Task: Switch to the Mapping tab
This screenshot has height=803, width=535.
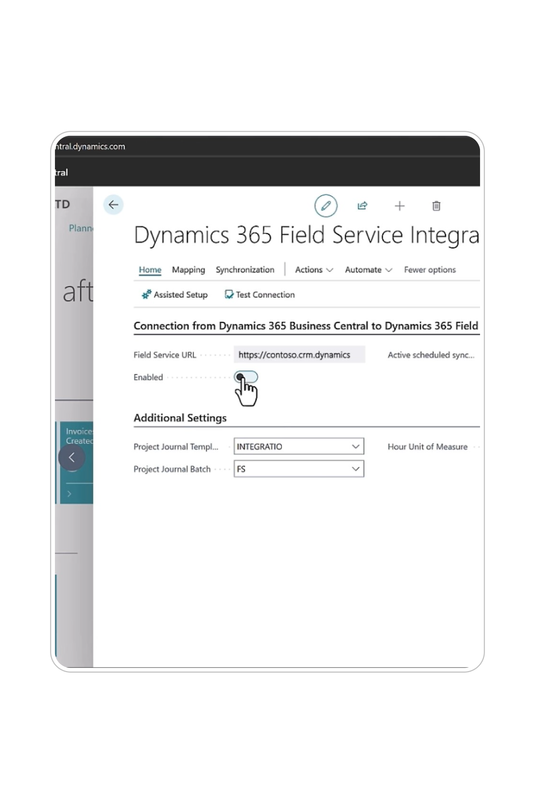Action: click(x=188, y=270)
